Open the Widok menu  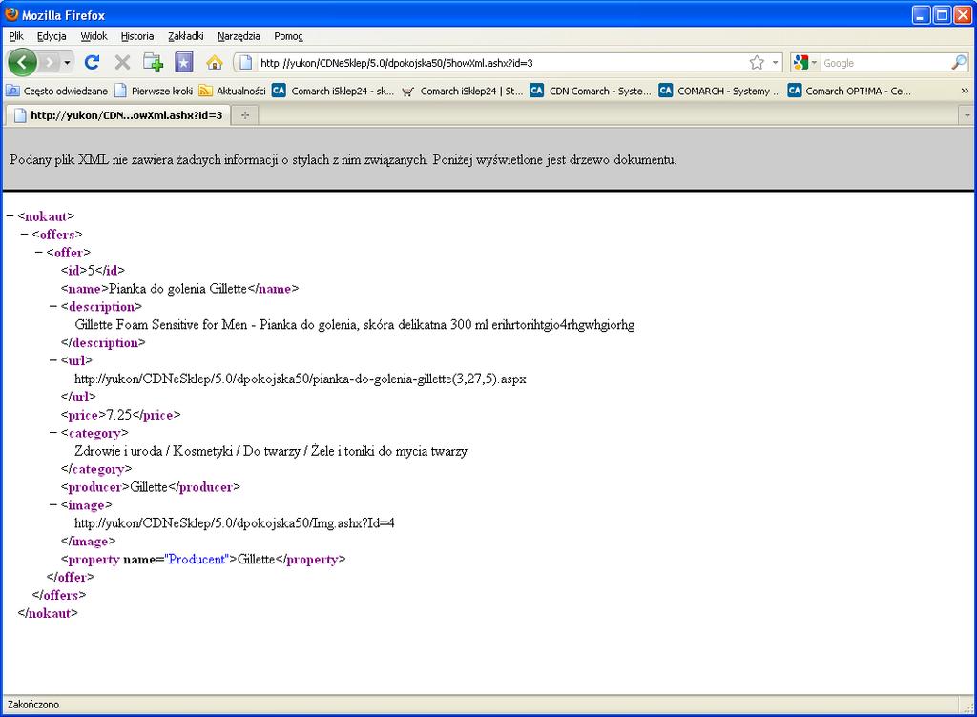click(94, 36)
